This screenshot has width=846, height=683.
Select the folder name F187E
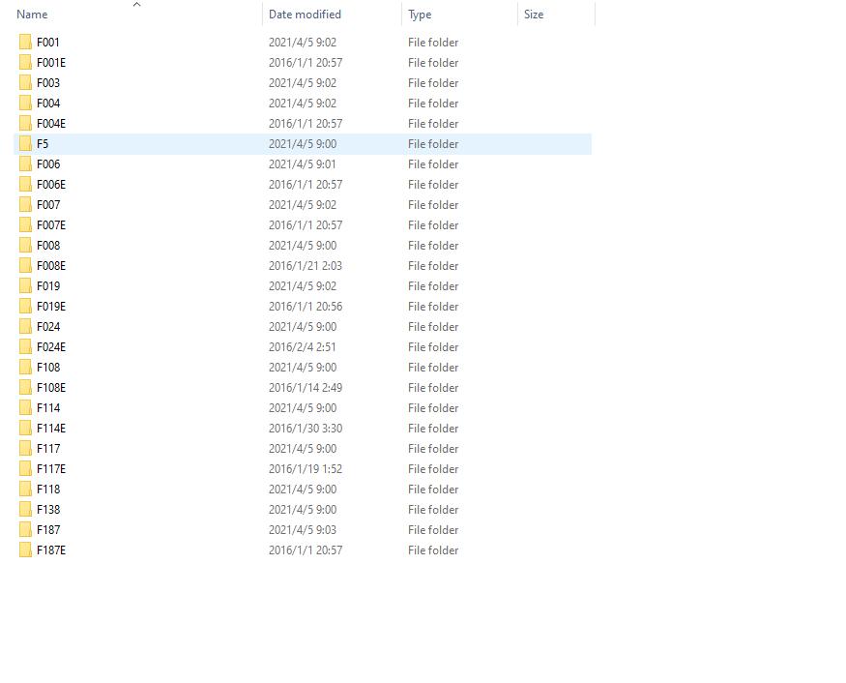(x=51, y=550)
